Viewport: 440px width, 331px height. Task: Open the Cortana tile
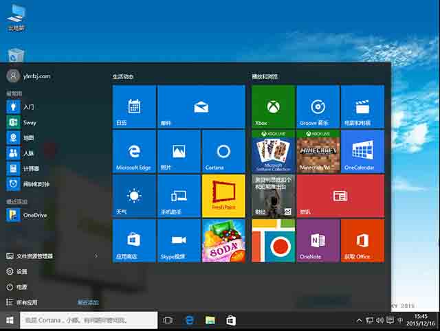[x=223, y=151]
